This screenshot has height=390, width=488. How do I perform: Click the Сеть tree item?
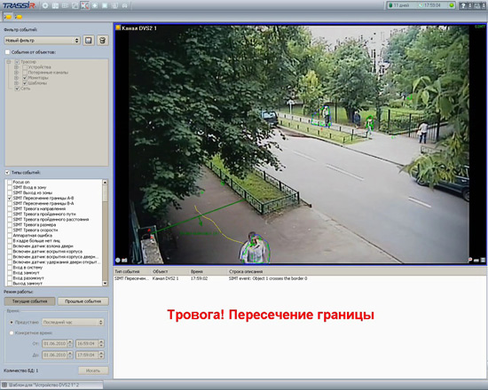tap(26, 89)
